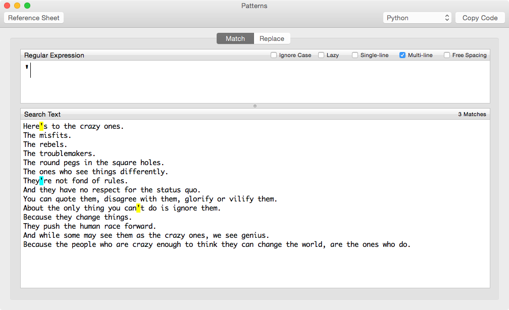Click the line "The round pegs in the square holes."
Image resolution: width=509 pixels, height=310 pixels.
[93, 163]
